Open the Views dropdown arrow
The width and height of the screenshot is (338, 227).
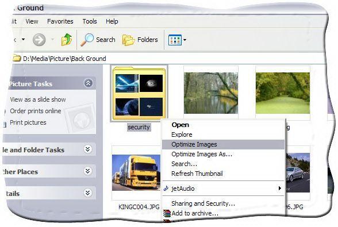(x=185, y=40)
